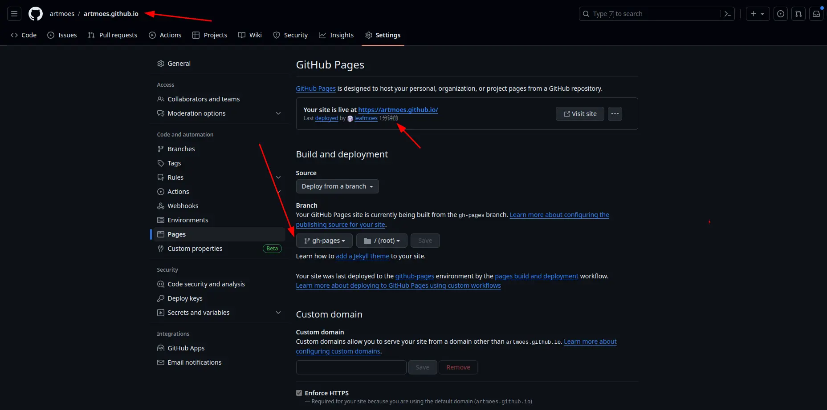827x410 pixels.
Task: Open the leafmoes user profile link
Action: pyautogui.click(x=366, y=118)
